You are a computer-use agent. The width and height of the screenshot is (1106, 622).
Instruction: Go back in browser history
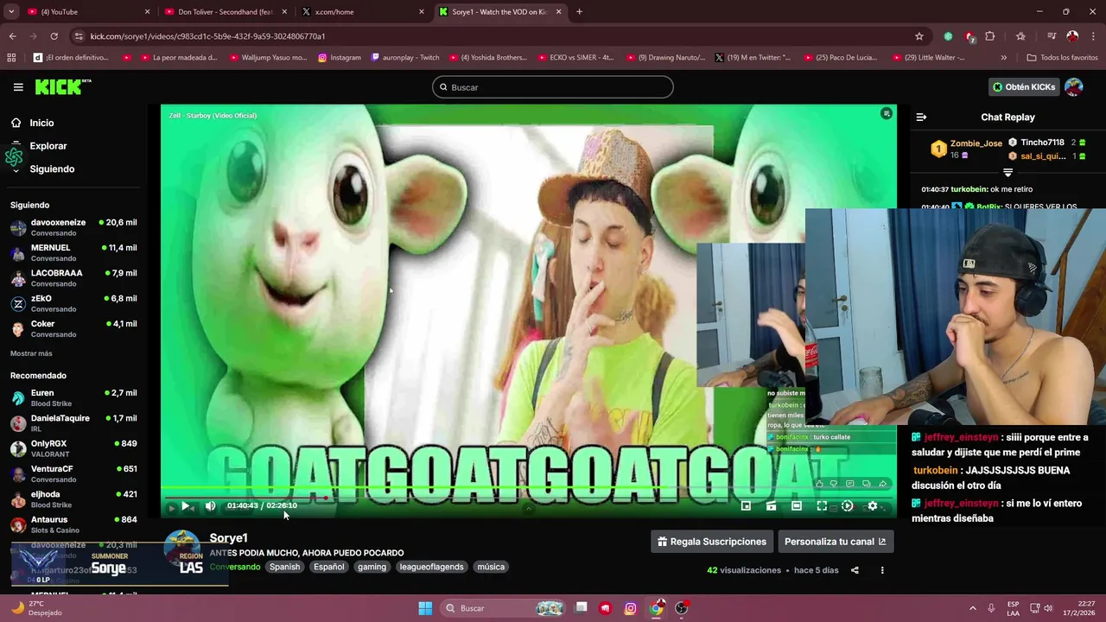[x=12, y=36]
